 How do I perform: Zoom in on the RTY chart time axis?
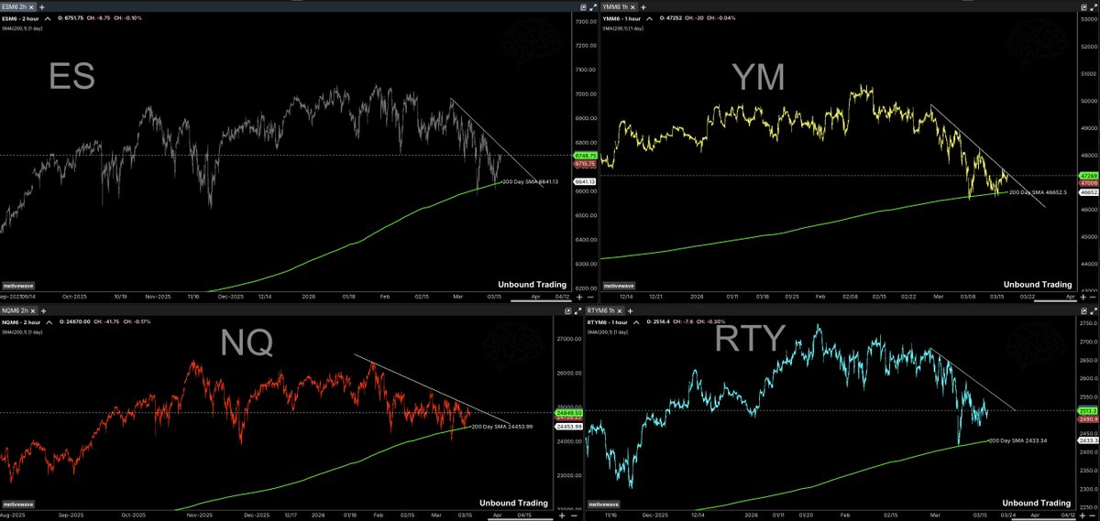pos(1083,516)
